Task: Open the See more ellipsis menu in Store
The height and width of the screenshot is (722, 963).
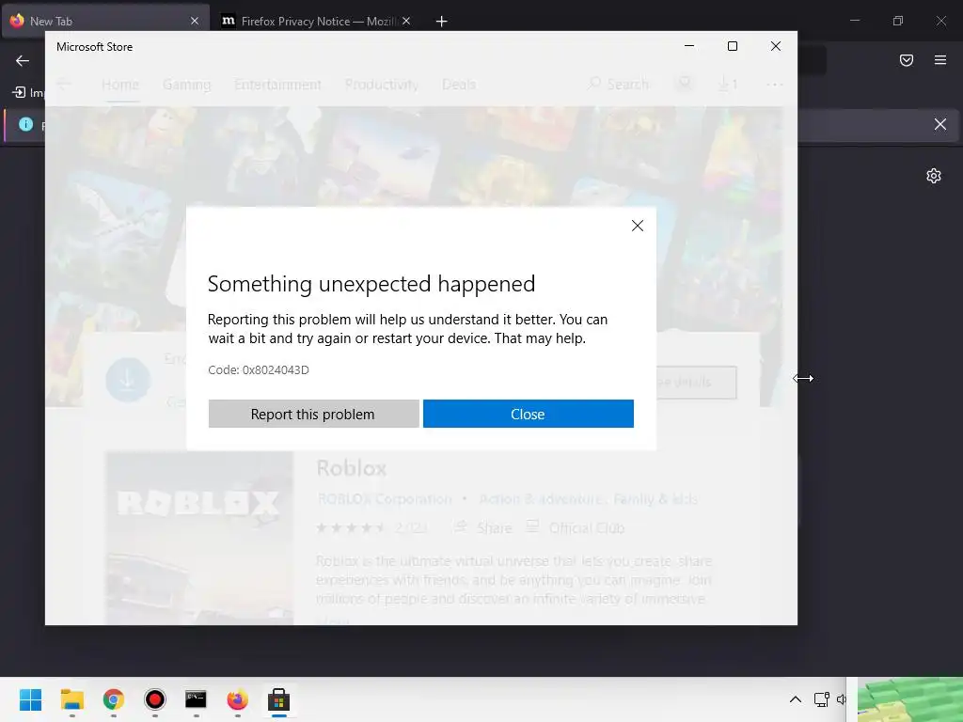Action: (775, 84)
